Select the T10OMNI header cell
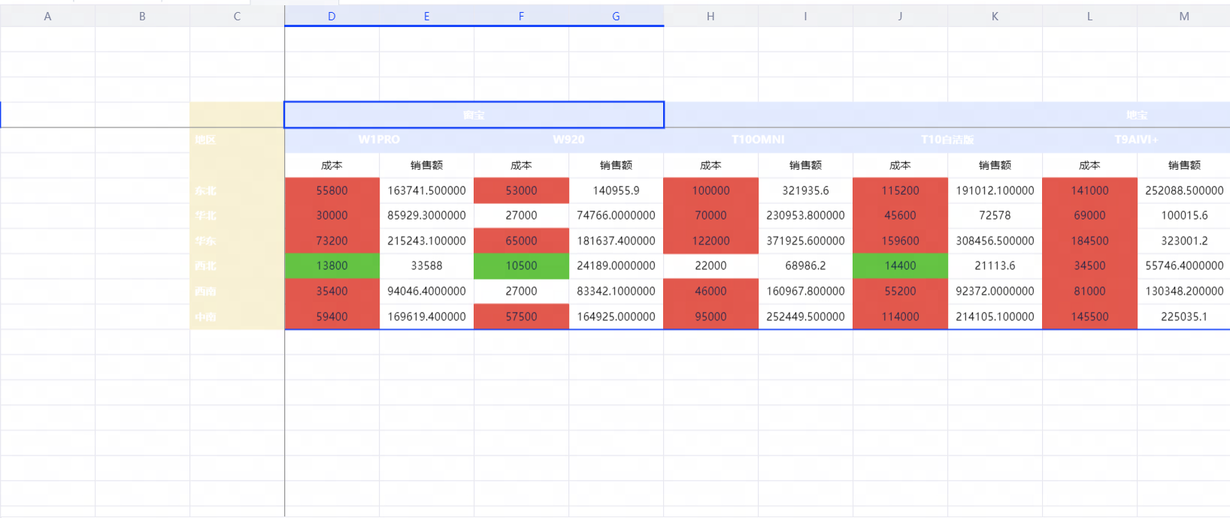The width and height of the screenshot is (1230, 518). (758, 140)
